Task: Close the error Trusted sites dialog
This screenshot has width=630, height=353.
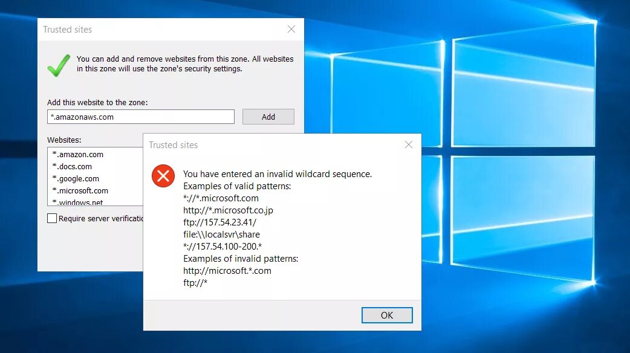Action: [x=409, y=144]
